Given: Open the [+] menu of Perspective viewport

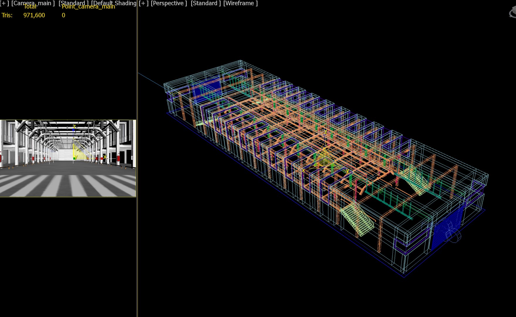Looking at the screenshot, I should click(144, 3).
